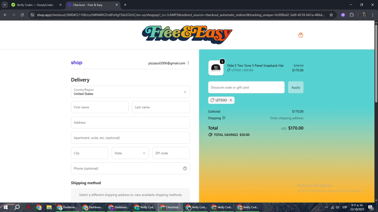Open a new browser tab
Screen dimensions: 378x212
pos(125,5)
